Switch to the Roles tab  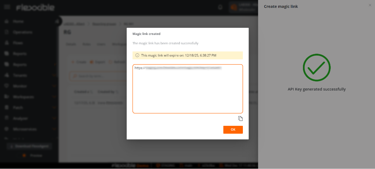tap(86, 44)
